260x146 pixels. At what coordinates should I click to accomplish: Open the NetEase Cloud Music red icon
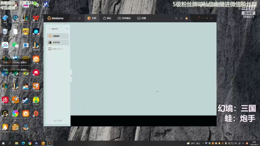click(x=5, y=101)
